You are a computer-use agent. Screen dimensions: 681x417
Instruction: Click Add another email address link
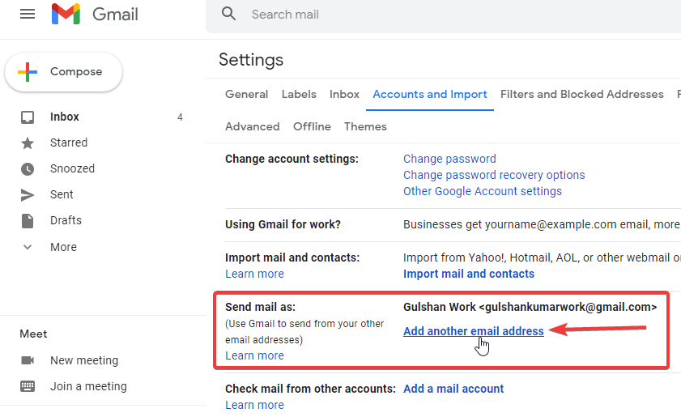(x=474, y=331)
